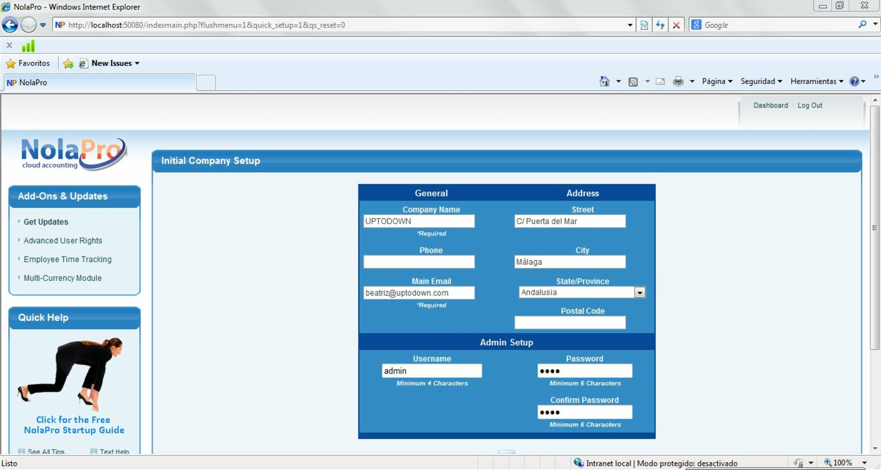Open Favoritos with the star button

(28, 63)
